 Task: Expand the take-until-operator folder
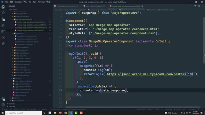point(23,70)
